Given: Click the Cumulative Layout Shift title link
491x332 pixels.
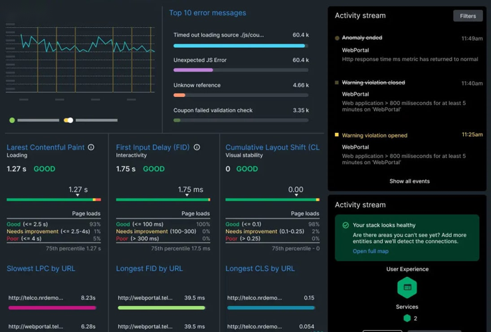Looking at the screenshot, I should 272,147.
